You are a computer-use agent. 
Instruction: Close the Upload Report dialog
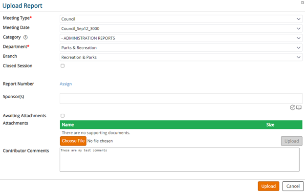(303, 2)
